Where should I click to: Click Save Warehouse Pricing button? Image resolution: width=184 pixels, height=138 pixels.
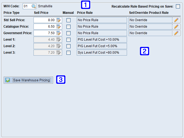pos(28,80)
